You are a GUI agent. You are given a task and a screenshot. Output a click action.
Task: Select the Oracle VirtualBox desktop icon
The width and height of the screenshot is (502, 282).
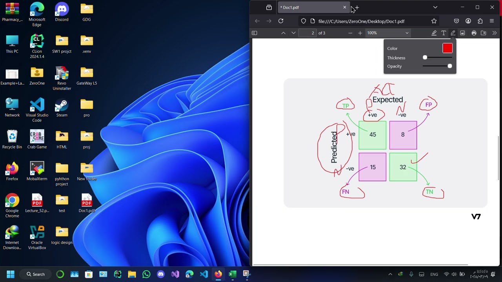[37, 237]
